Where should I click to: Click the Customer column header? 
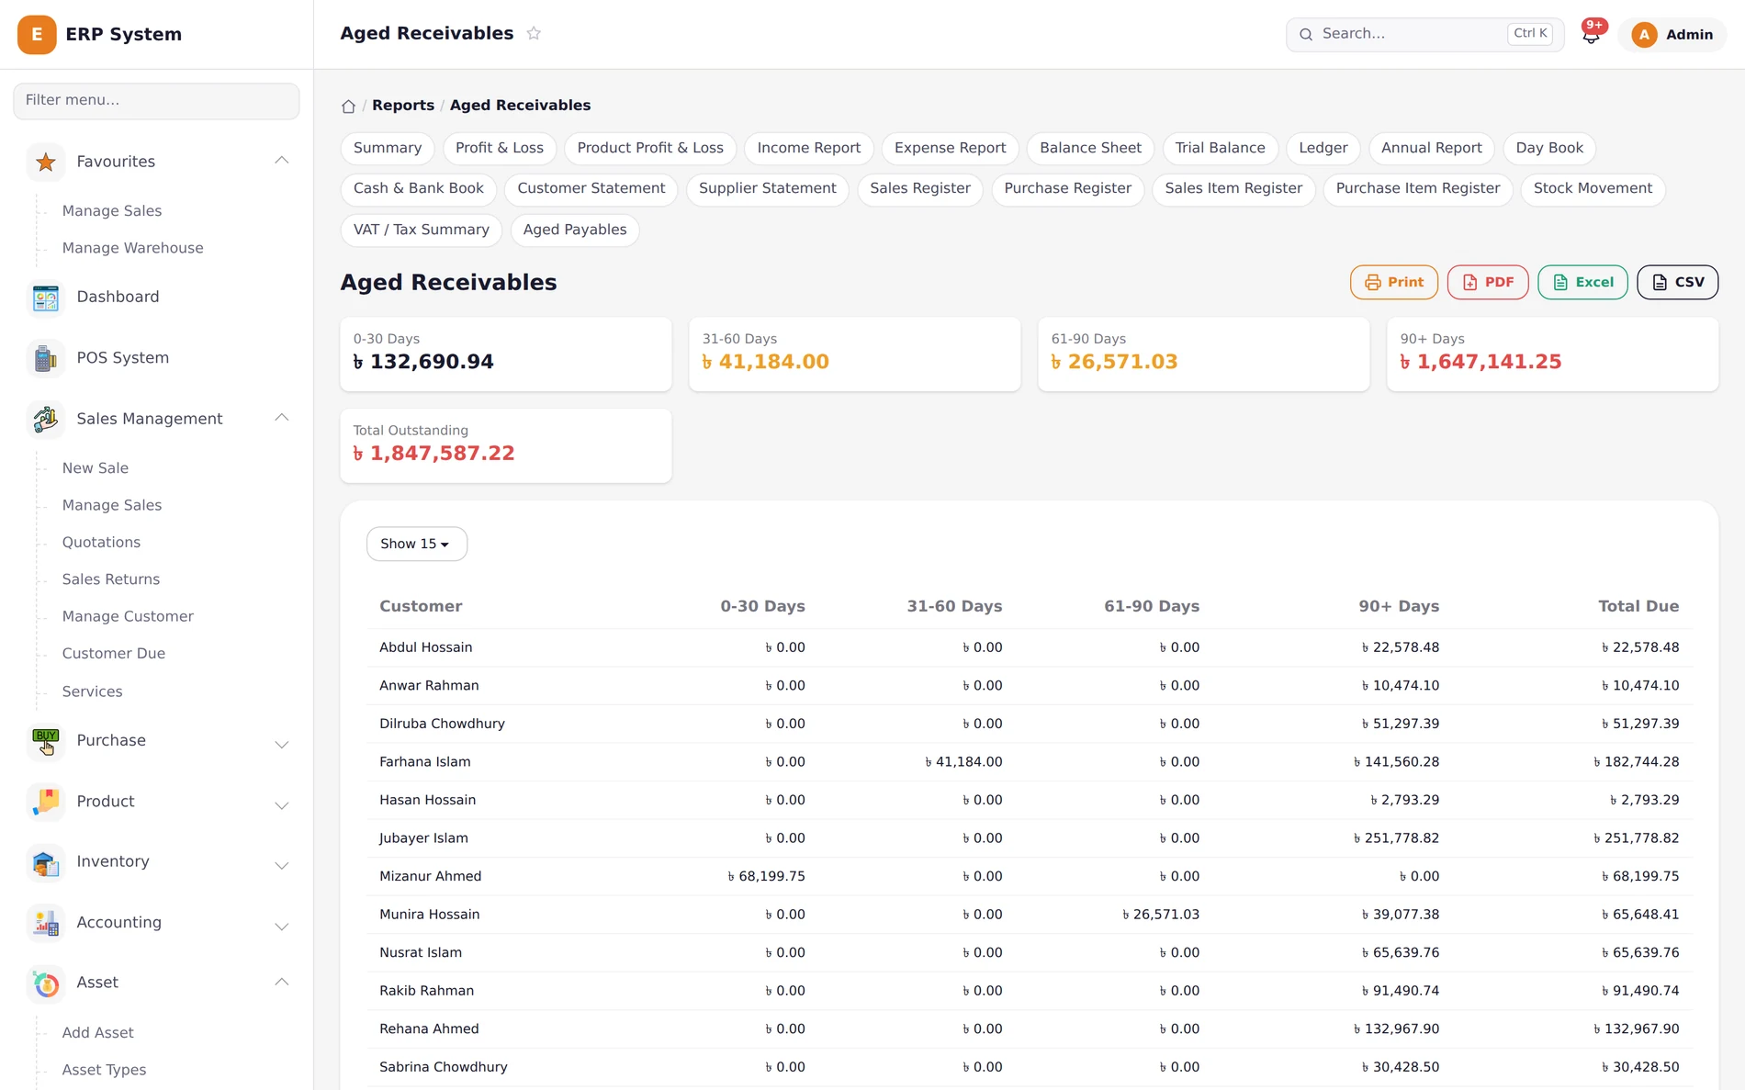pyautogui.click(x=421, y=606)
